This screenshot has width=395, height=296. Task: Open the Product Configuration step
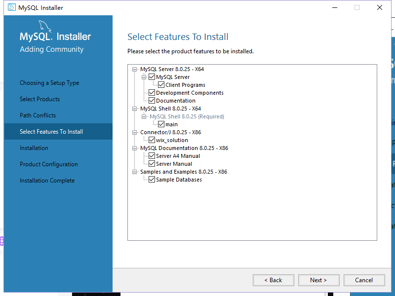click(49, 164)
